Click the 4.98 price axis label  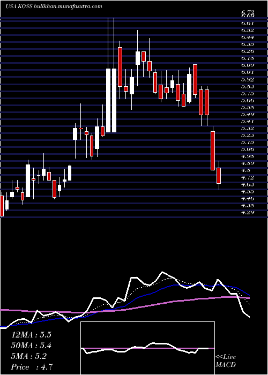tap(248, 156)
